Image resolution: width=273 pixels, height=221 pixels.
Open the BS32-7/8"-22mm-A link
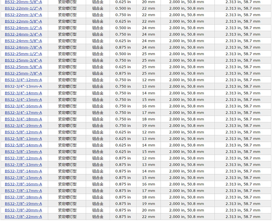(x=23, y=217)
